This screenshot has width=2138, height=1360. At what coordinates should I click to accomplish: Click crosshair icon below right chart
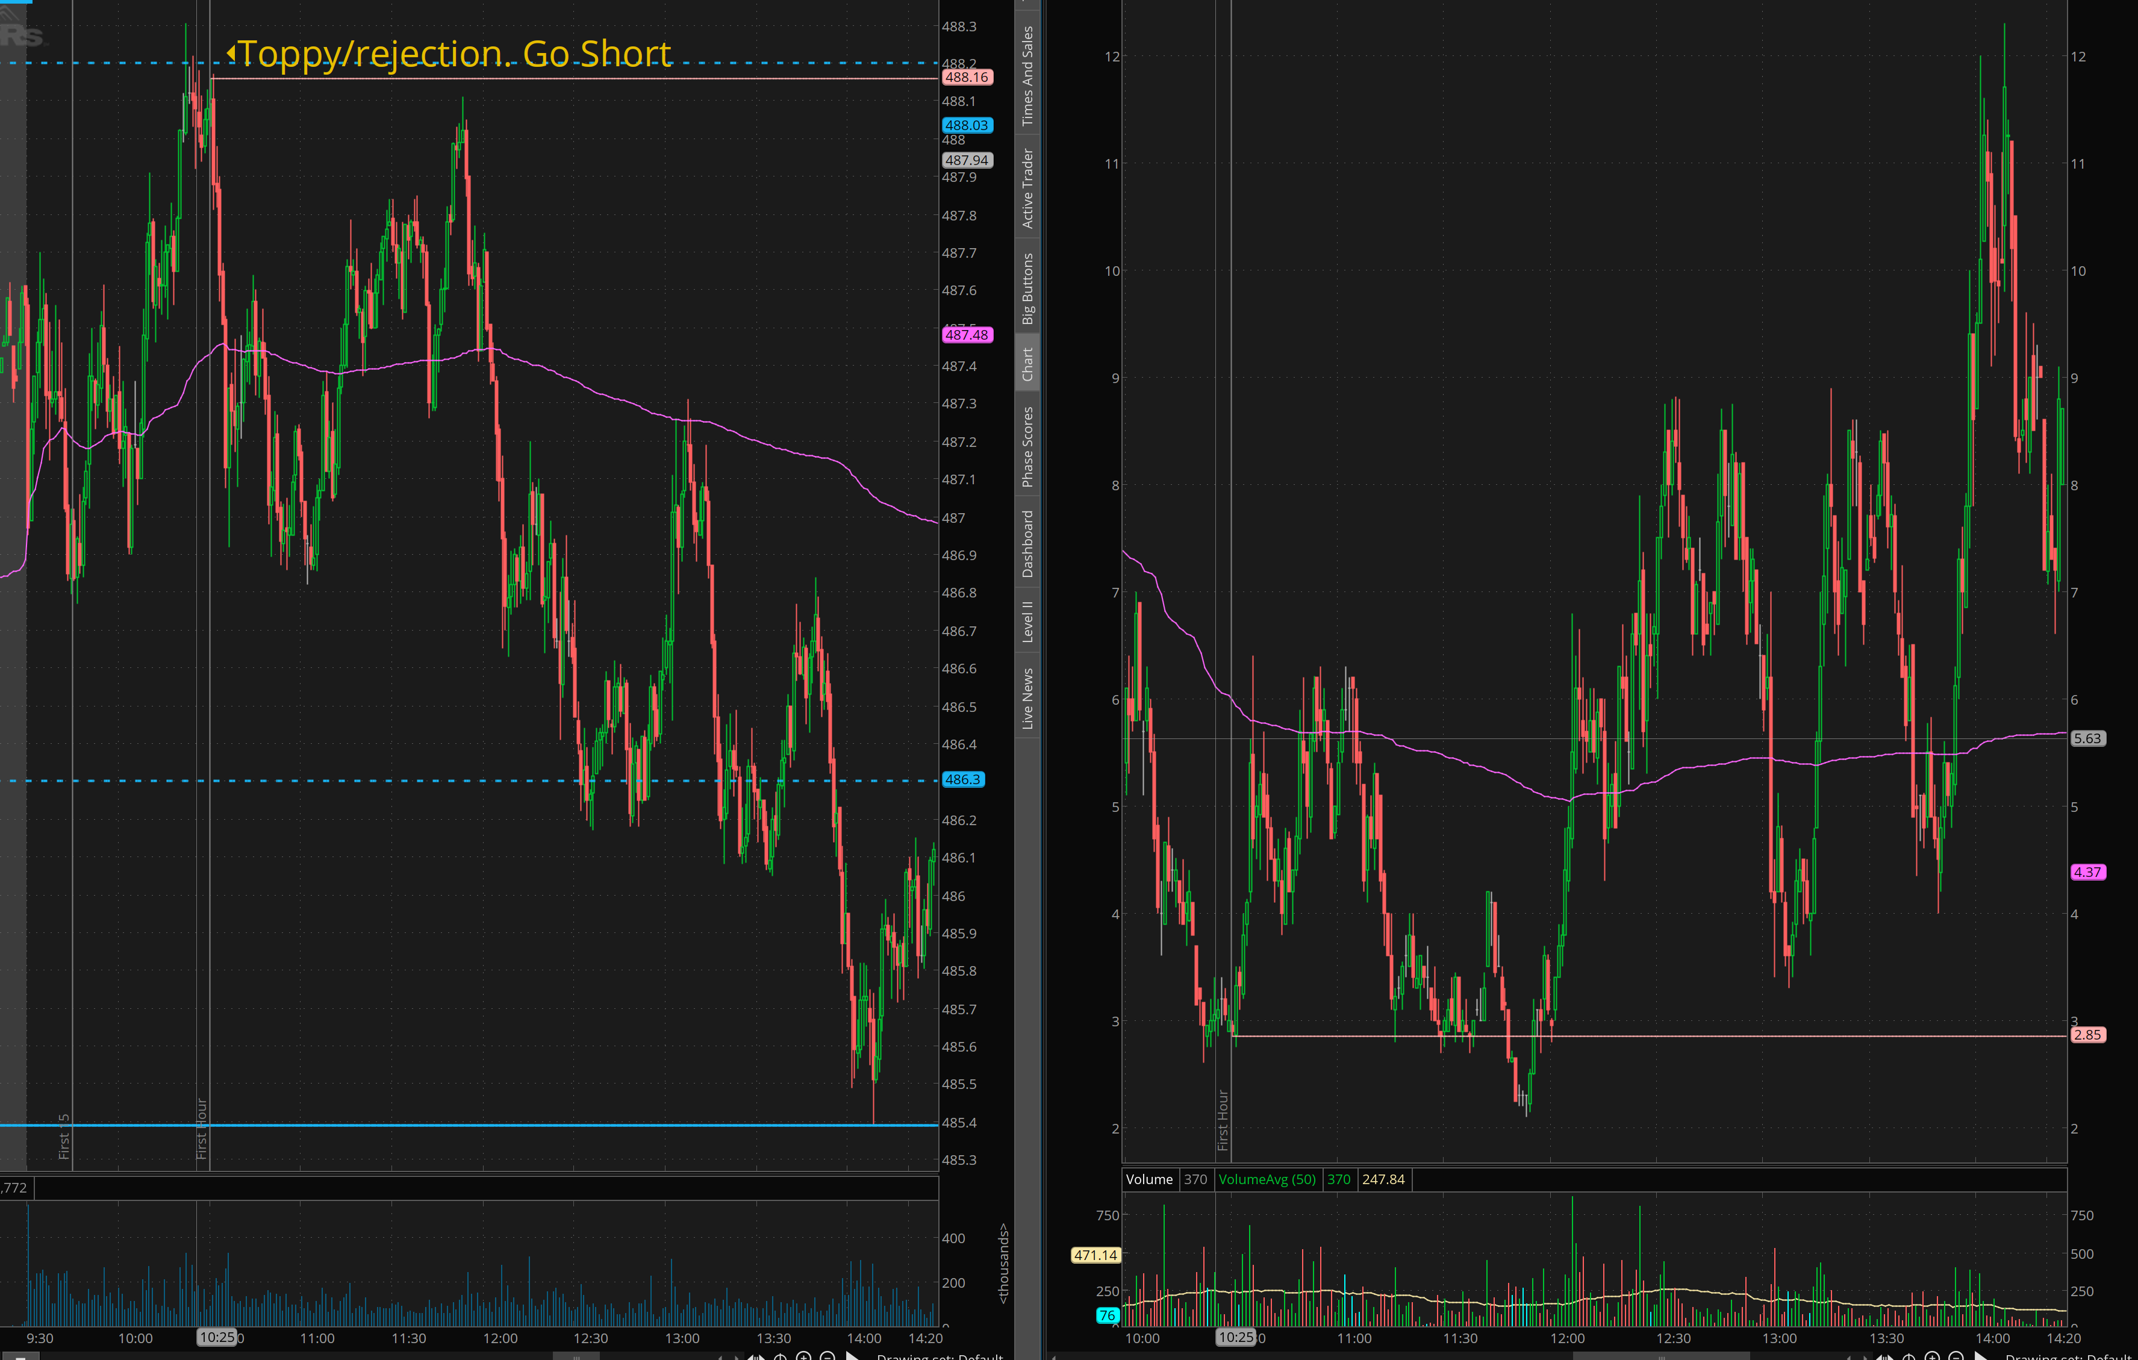tap(1909, 1358)
